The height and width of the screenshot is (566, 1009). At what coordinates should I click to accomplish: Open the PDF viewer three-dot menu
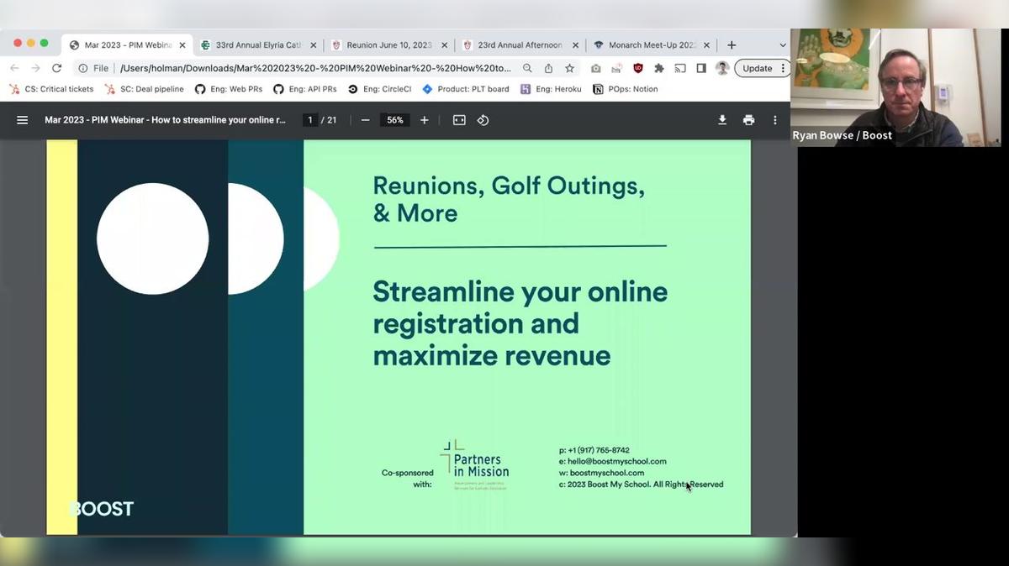774,120
